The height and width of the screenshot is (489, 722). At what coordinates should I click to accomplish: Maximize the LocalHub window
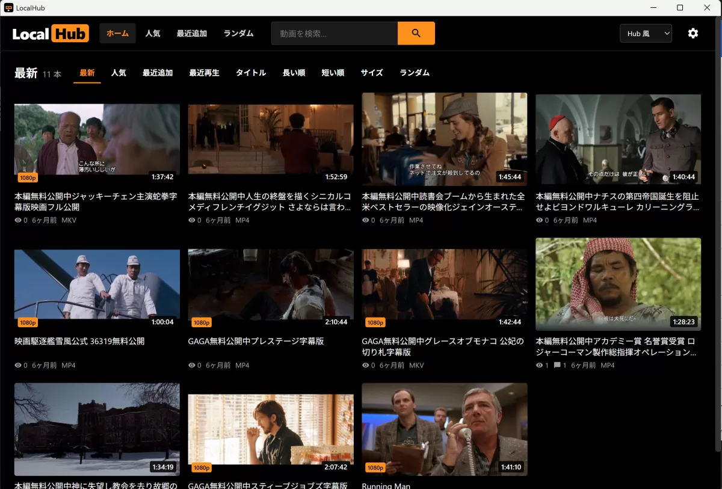(680, 8)
